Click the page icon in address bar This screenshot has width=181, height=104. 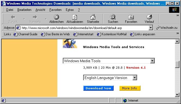point(18,28)
